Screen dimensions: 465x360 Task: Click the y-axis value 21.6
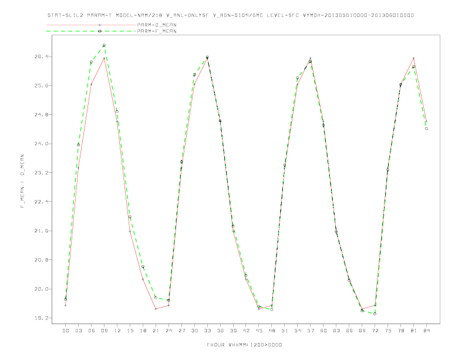coord(41,231)
